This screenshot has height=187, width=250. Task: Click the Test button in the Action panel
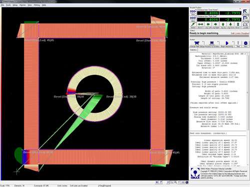pyautogui.click(x=238, y=44)
